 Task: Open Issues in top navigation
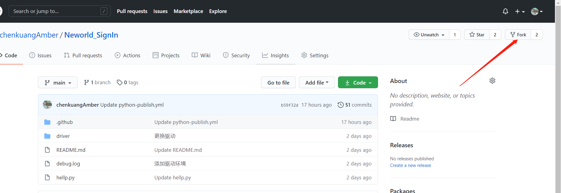coord(161,11)
